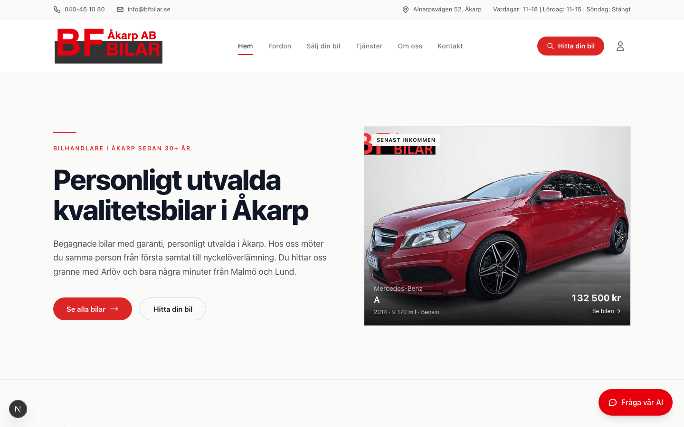
Task: Go to the Hem menu item
Action: pos(246,46)
